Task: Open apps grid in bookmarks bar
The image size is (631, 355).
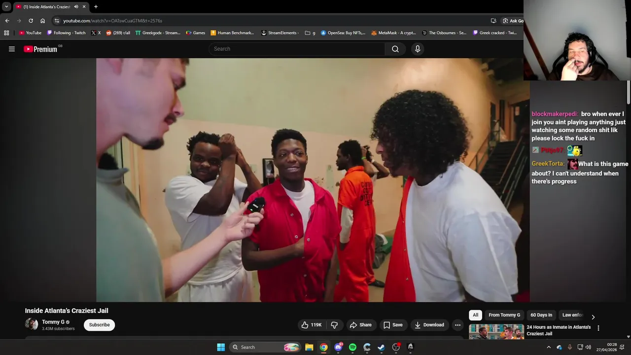Action: (6, 33)
